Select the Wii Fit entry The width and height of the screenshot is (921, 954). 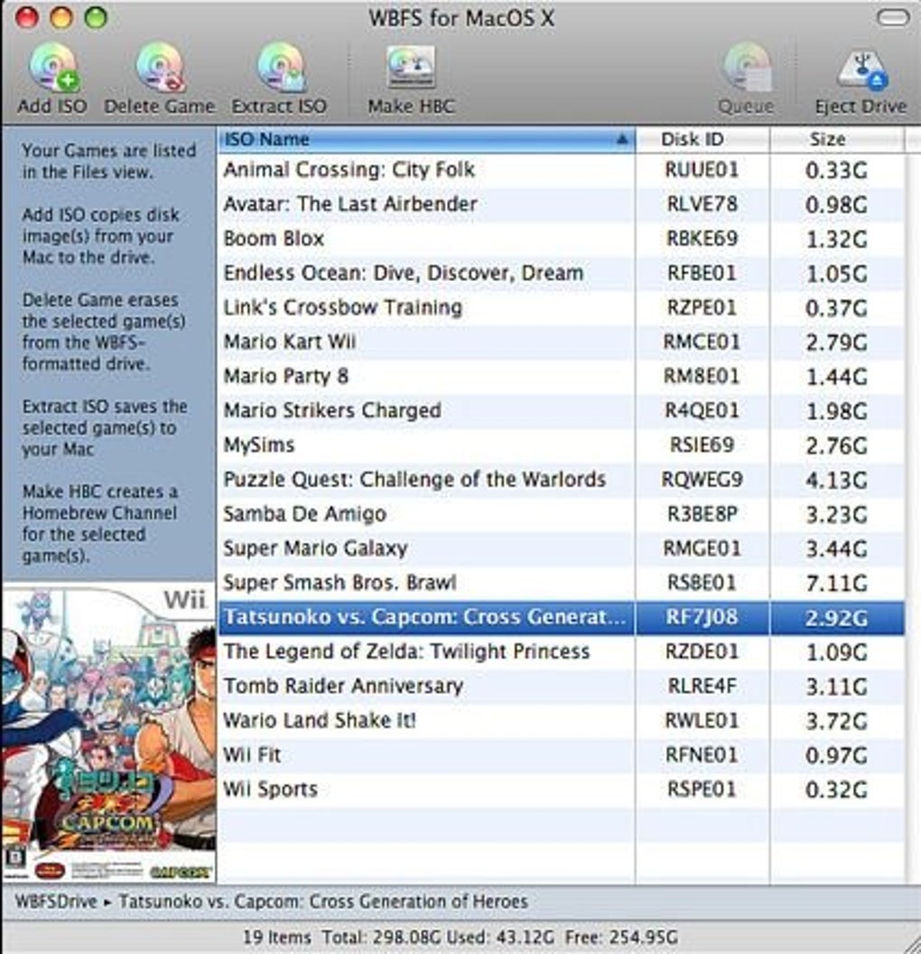pos(561,755)
